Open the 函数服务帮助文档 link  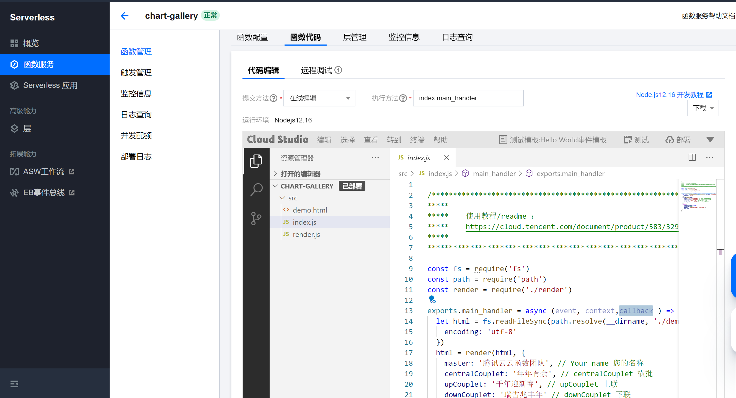(708, 16)
